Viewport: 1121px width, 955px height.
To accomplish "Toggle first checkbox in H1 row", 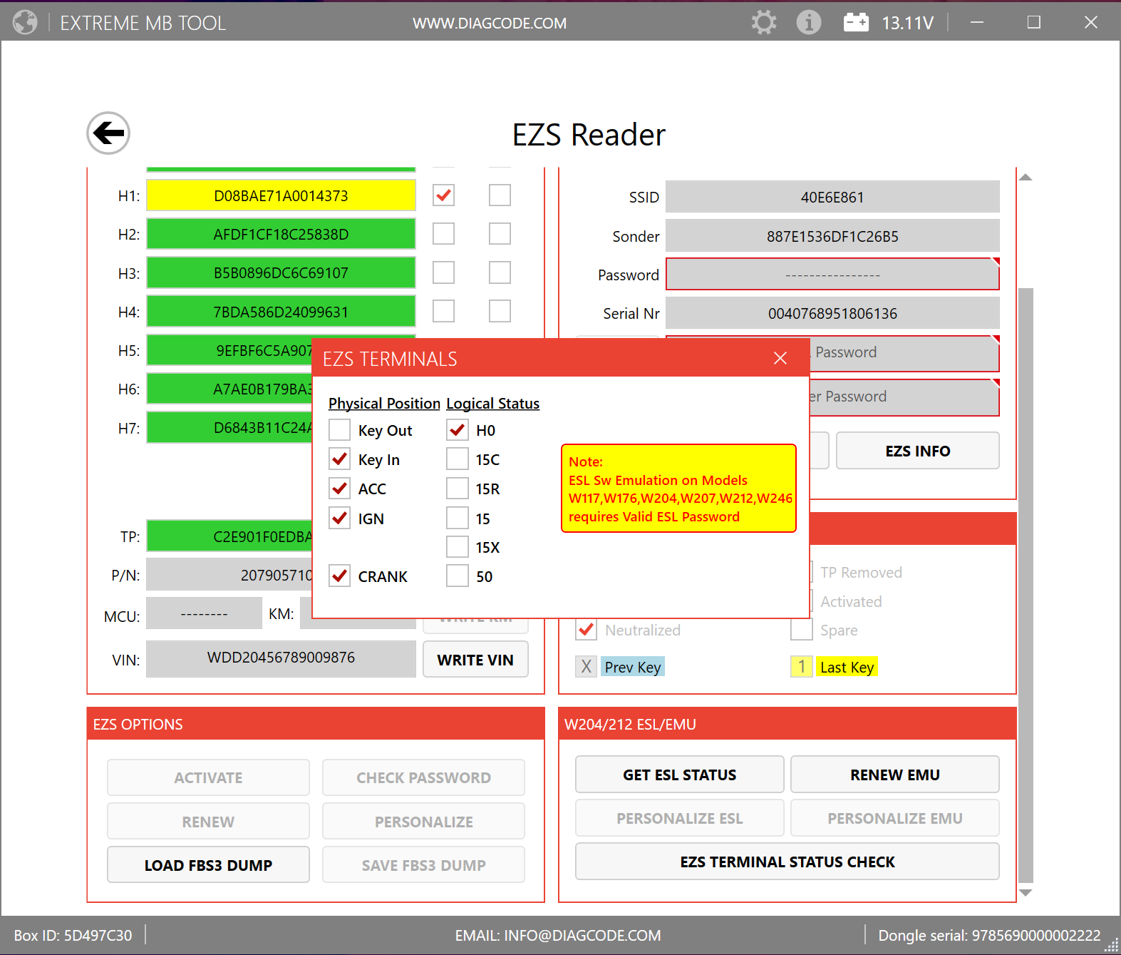I will [443, 195].
